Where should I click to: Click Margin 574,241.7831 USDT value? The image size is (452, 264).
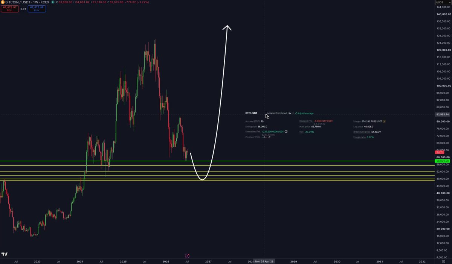(372, 121)
